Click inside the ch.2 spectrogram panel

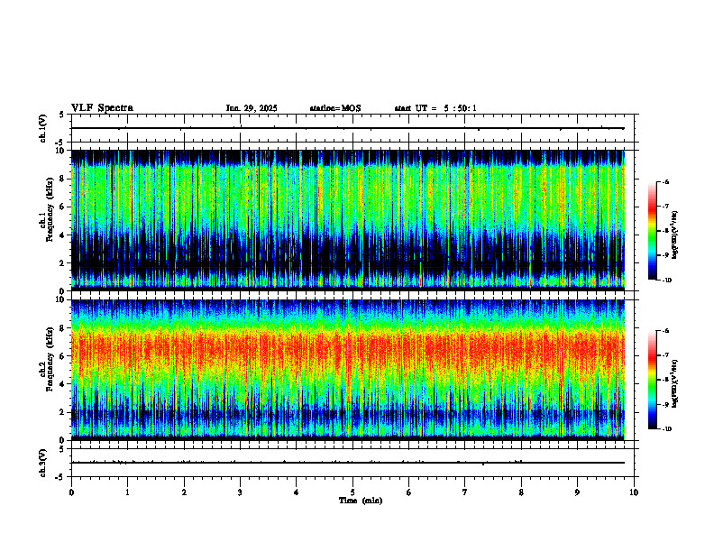coord(348,370)
